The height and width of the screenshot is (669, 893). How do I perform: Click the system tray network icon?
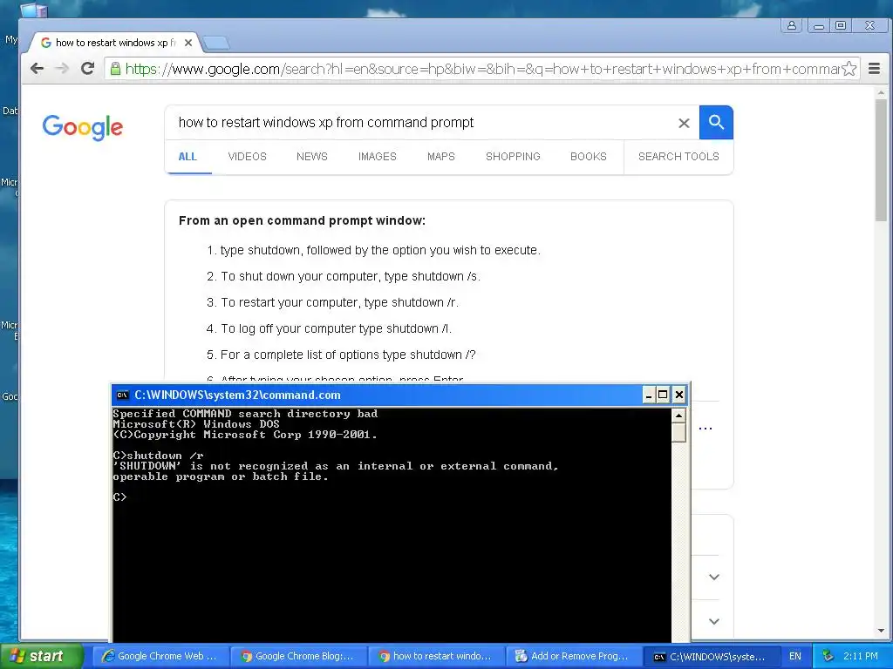pos(828,656)
